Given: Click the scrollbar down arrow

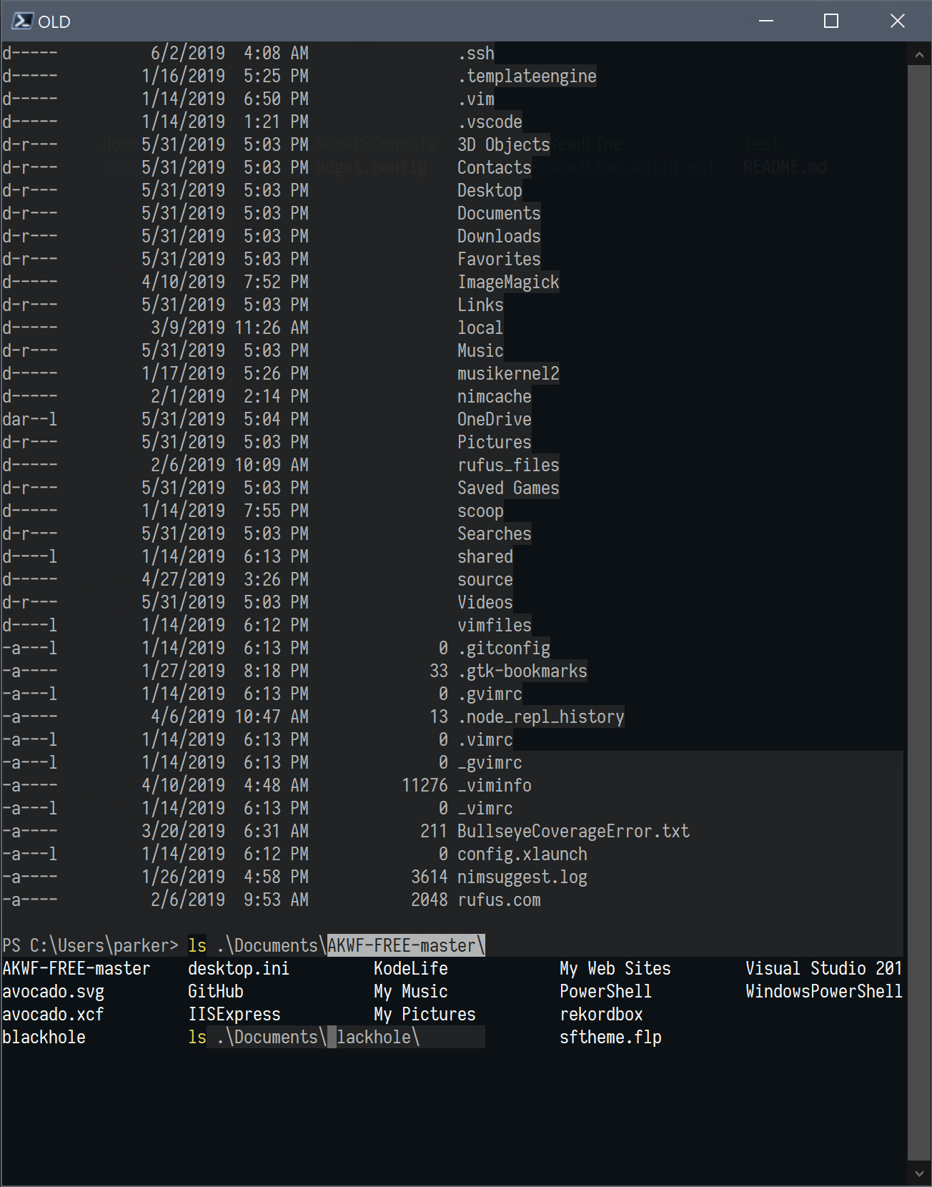Looking at the screenshot, I should coord(919,1173).
